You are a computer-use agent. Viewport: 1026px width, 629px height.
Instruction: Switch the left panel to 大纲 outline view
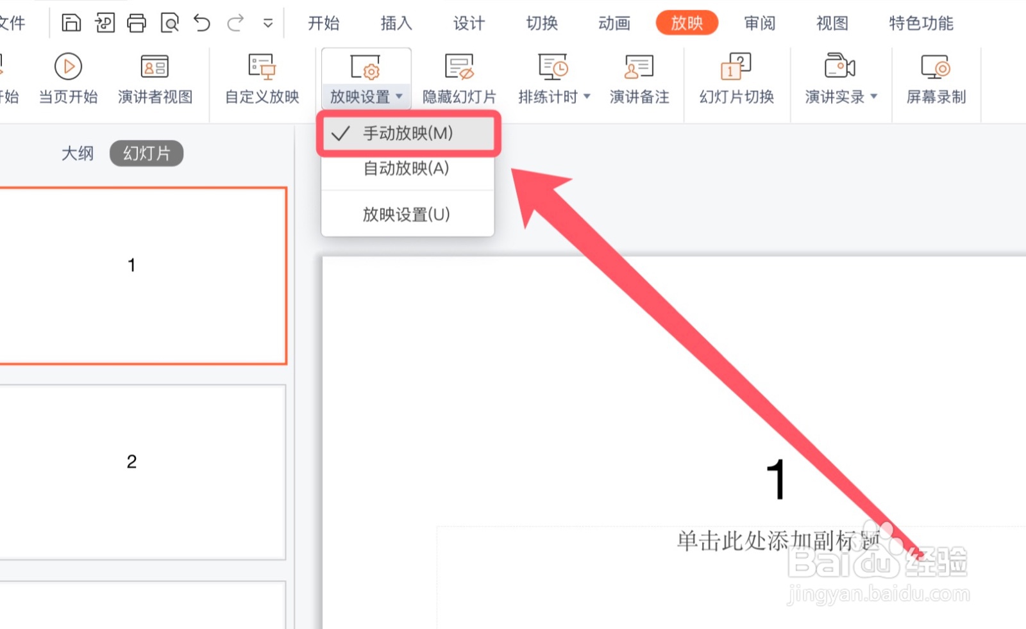(78, 153)
